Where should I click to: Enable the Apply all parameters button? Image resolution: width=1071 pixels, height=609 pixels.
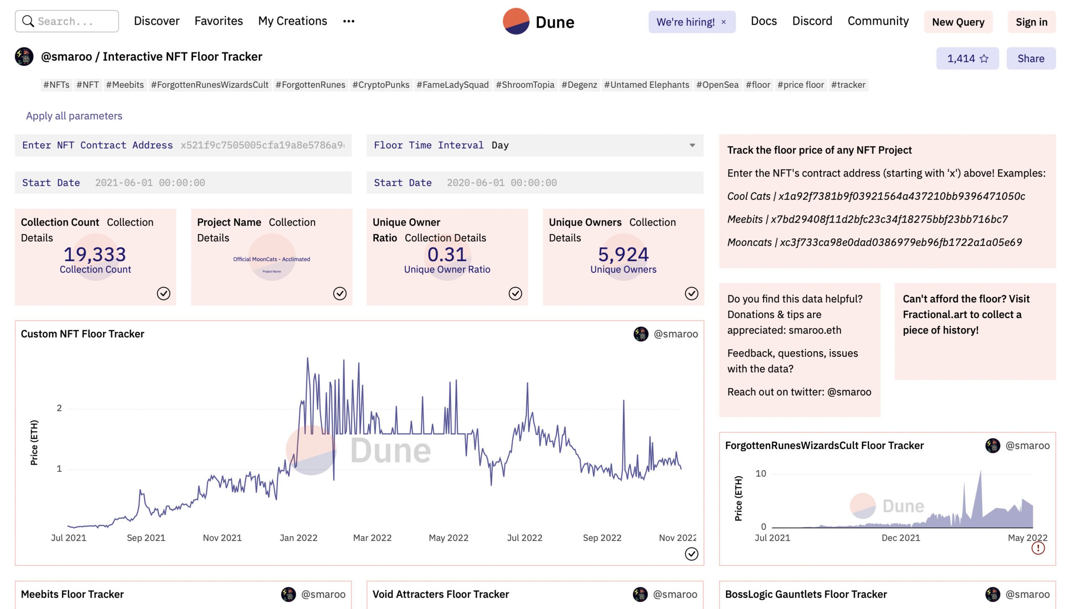pos(74,116)
